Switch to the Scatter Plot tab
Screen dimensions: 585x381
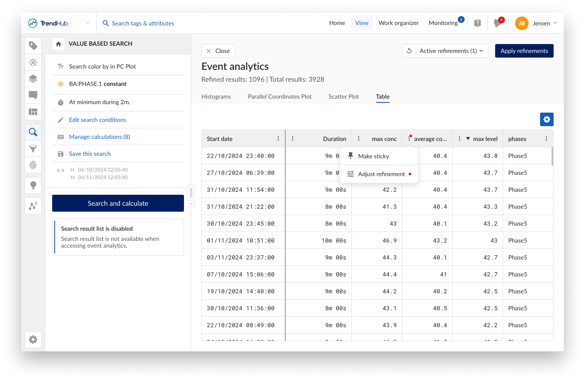(343, 97)
